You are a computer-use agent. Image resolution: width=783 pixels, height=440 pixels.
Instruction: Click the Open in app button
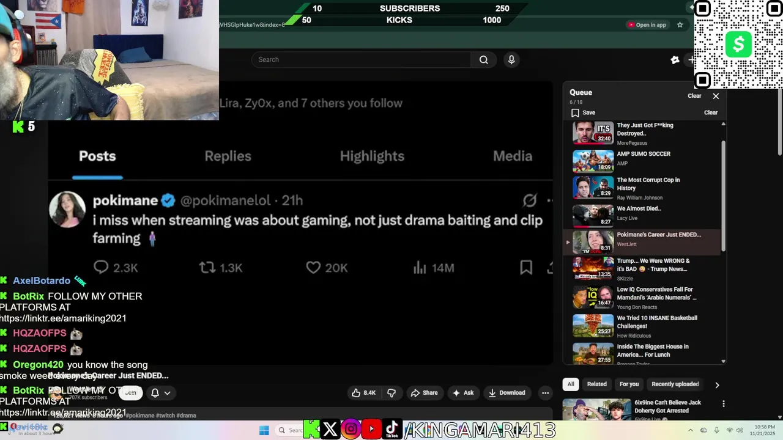click(x=647, y=25)
